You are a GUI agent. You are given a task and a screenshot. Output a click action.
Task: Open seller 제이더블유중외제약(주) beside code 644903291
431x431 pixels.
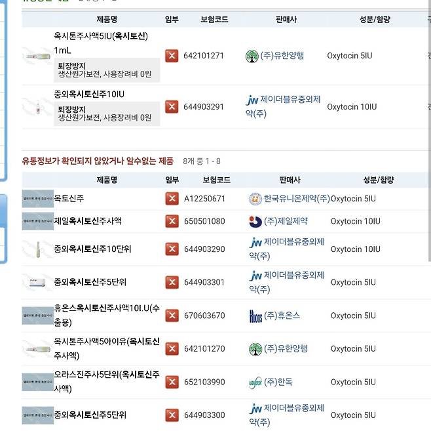tap(283, 107)
